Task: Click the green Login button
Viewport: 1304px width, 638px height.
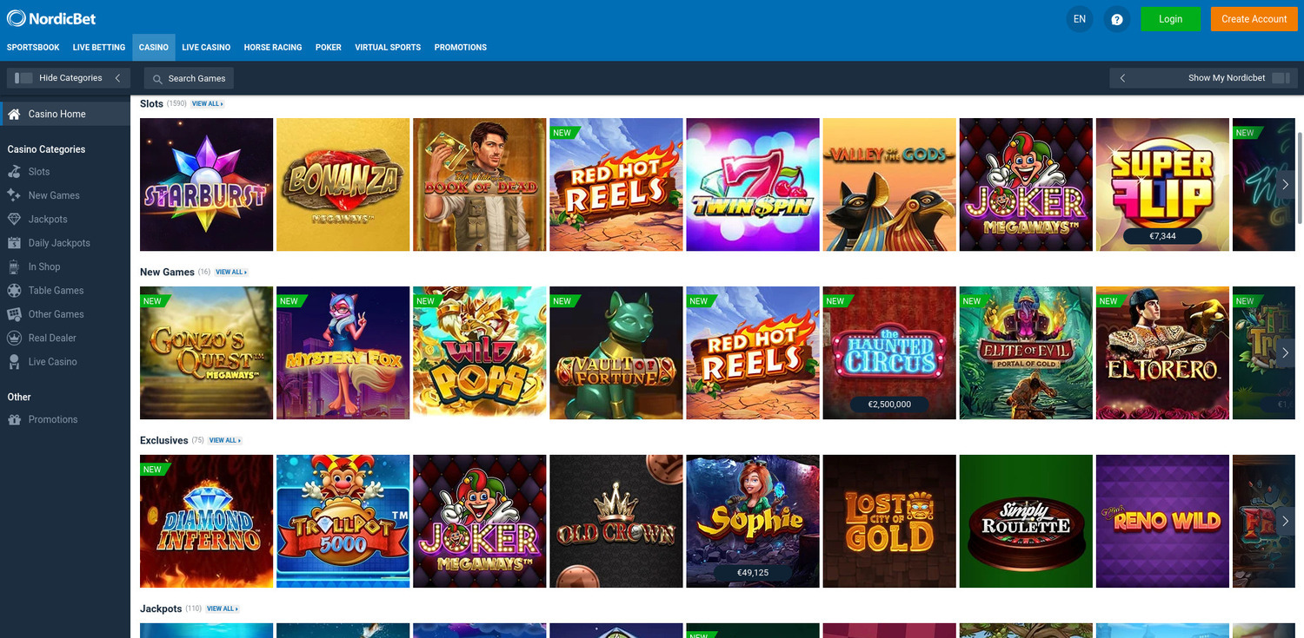Action: point(1170,19)
